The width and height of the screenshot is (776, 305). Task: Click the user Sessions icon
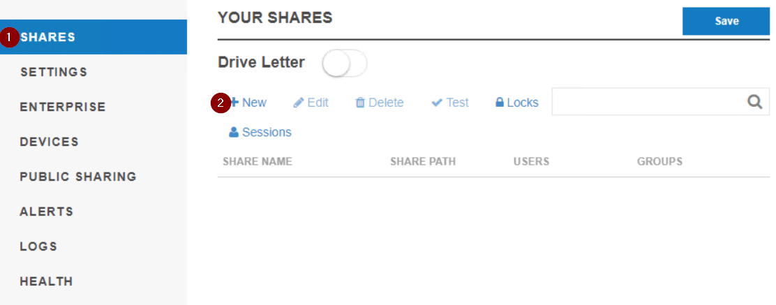234,132
